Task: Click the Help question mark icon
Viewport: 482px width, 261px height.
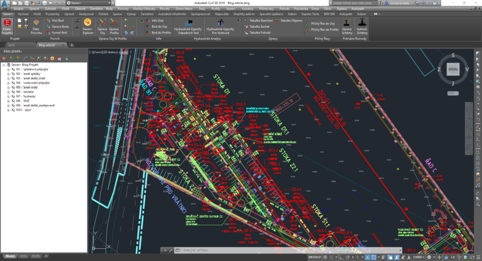Action: 434,3
